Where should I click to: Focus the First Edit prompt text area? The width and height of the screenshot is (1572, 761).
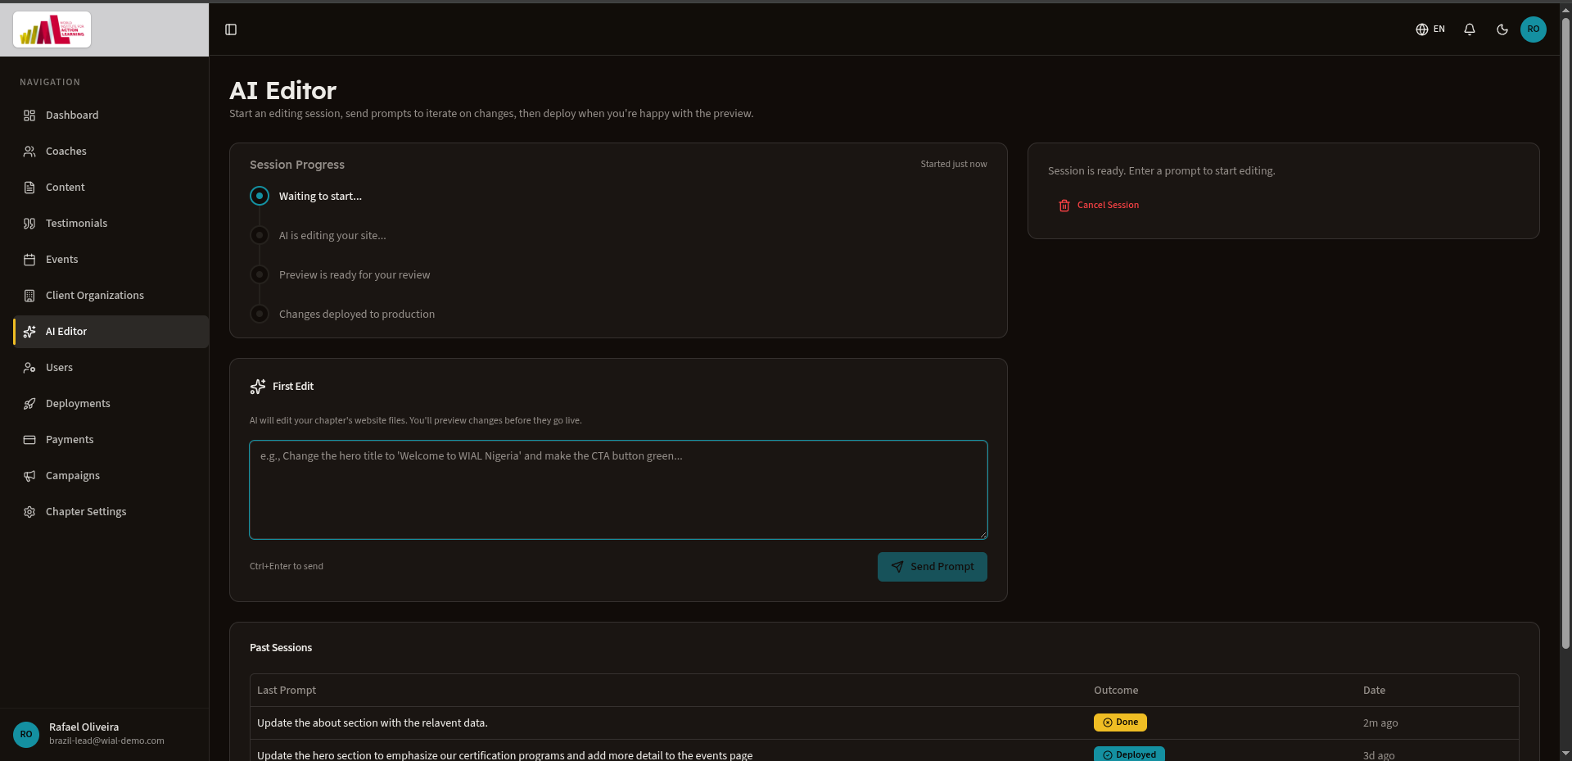tap(618, 490)
